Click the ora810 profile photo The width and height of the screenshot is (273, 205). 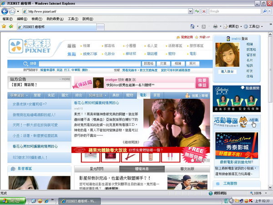pyautogui.click(x=227, y=55)
